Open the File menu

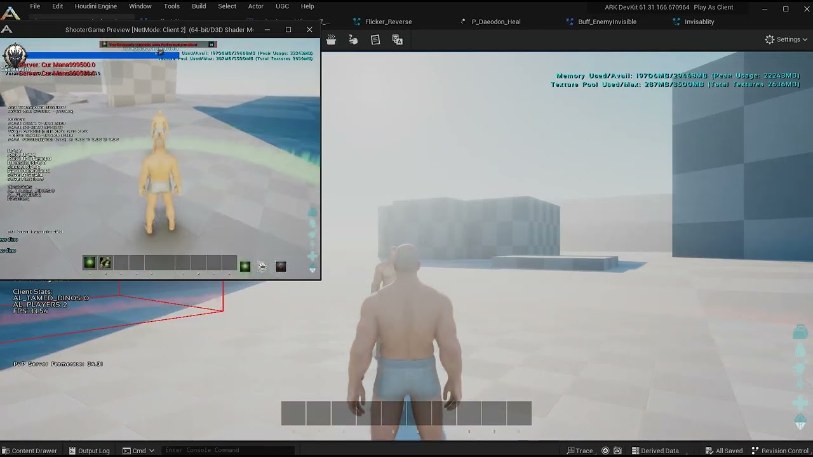35,6
